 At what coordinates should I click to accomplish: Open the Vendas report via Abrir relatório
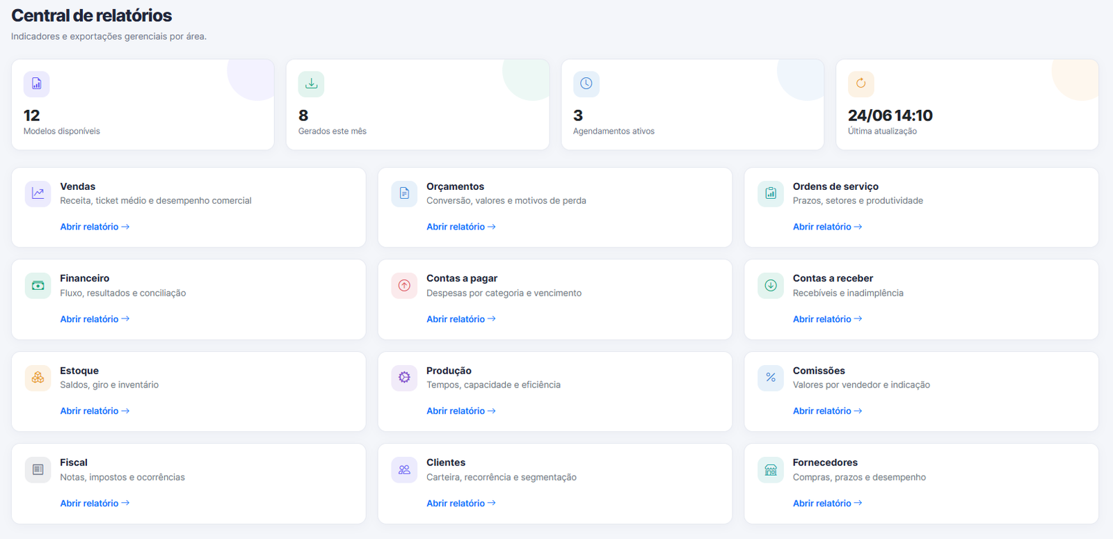pyautogui.click(x=95, y=227)
